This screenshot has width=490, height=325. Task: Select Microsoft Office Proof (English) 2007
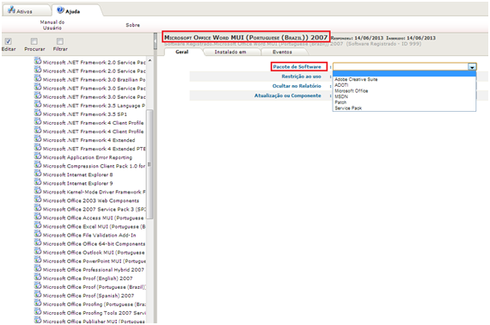tap(88, 279)
